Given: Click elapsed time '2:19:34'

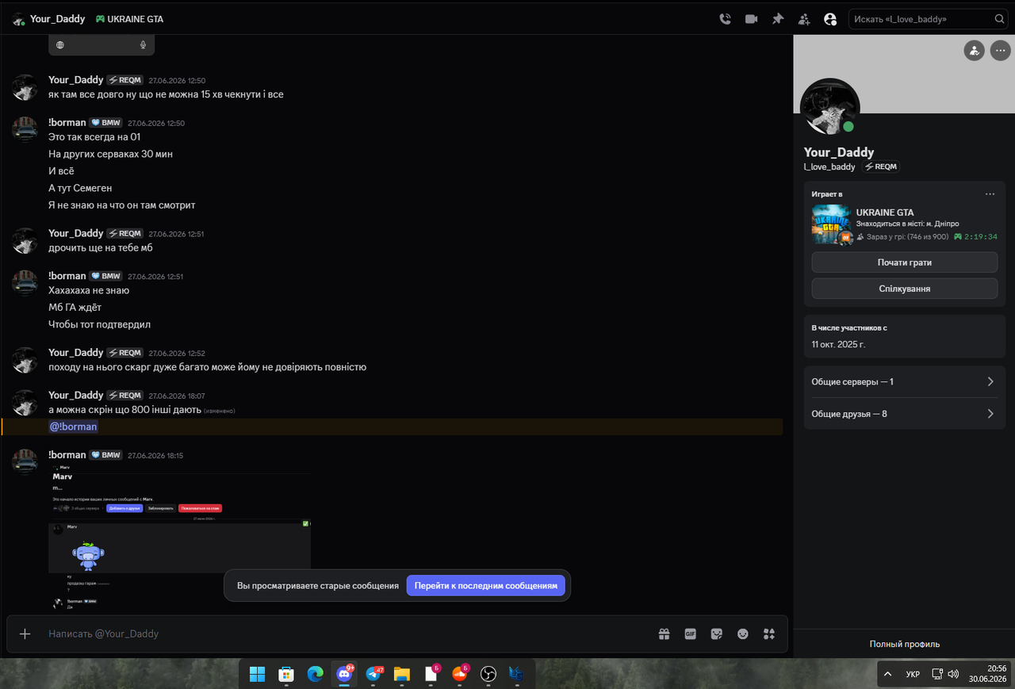Looking at the screenshot, I should pos(981,237).
